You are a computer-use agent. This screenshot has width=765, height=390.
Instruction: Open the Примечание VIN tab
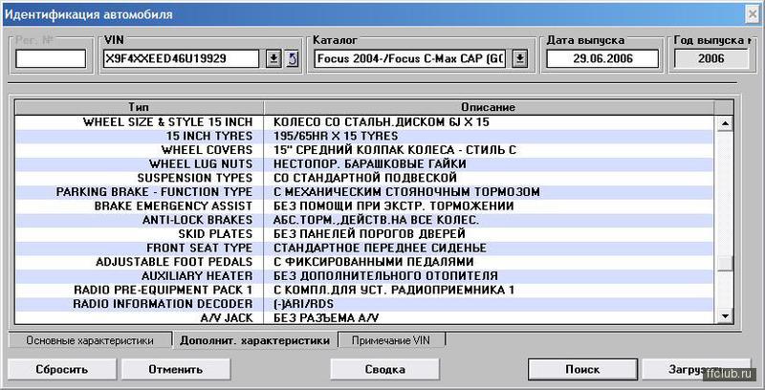click(391, 340)
